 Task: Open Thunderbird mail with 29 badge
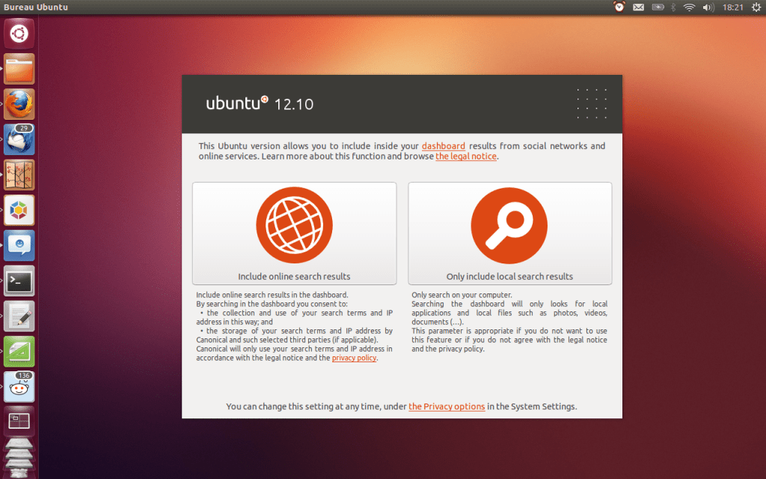click(19, 140)
